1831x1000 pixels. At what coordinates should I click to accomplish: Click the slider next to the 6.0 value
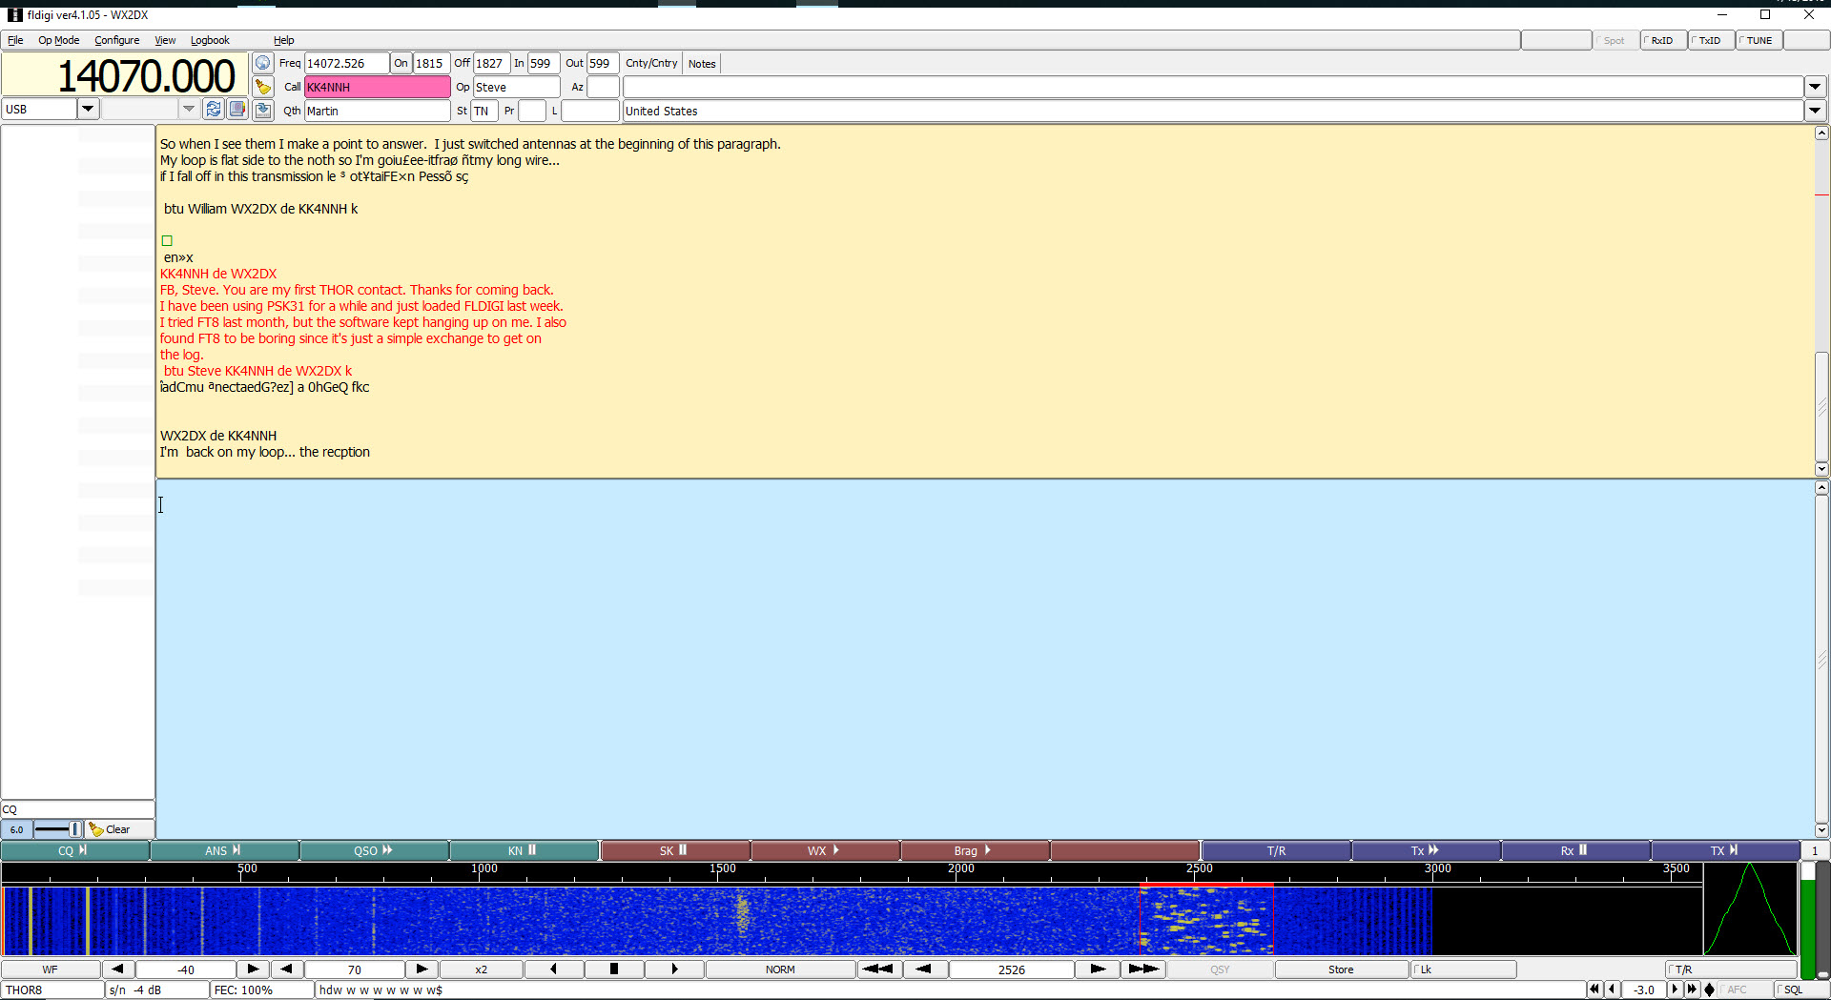[x=58, y=829]
